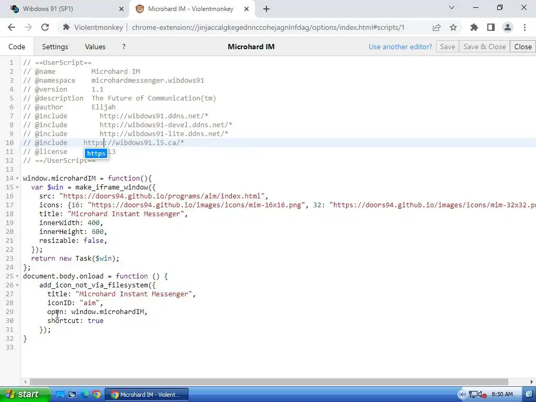Image resolution: width=536 pixels, height=402 pixels.
Task: Open a new tab with the plus icon
Action: click(x=266, y=9)
